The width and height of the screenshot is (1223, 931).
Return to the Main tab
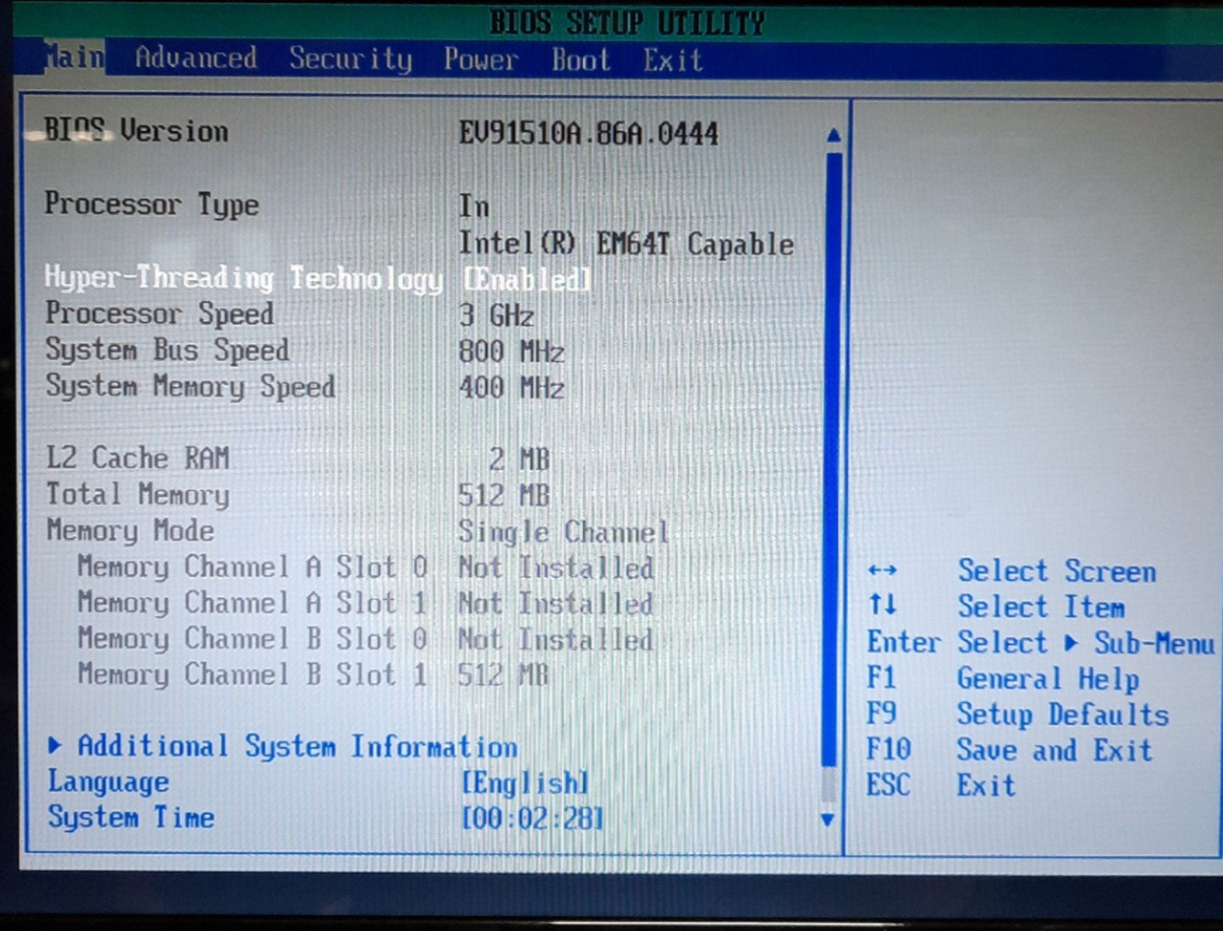[x=72, y=58]
